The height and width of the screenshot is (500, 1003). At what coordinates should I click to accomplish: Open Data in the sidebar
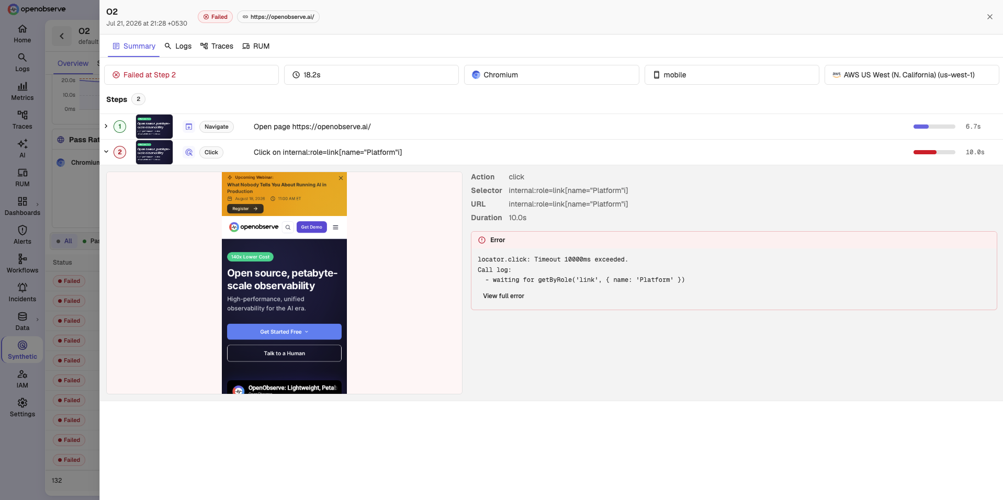pyautogui.click(x=22, y=322)
